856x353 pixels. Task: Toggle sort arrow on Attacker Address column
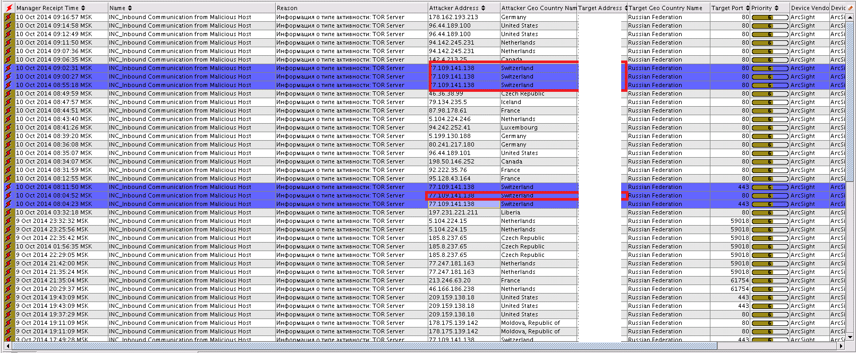[483, 8]
